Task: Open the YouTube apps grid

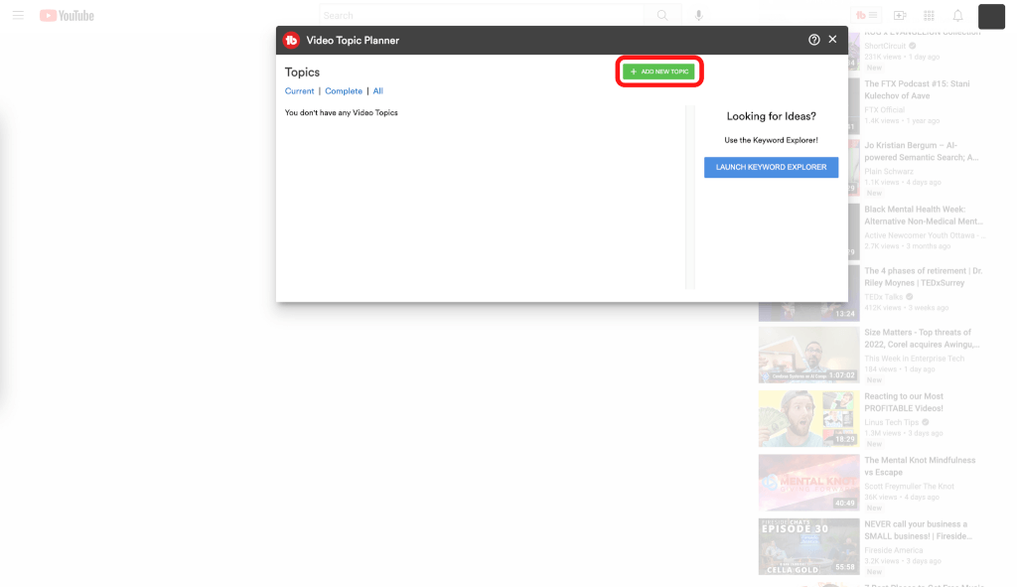Action: click(x=929, y=16)
